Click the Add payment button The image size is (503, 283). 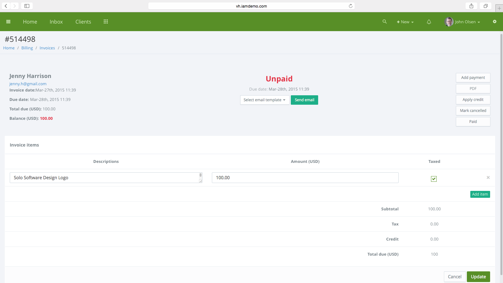tap(473, 78)
